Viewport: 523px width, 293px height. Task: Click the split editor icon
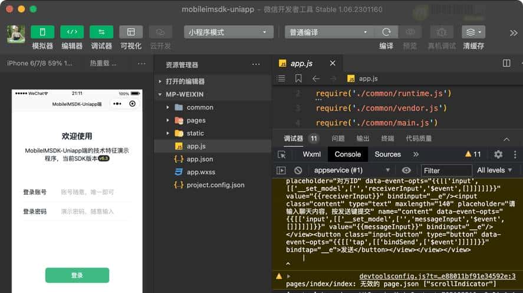click(x=506, y=64)
